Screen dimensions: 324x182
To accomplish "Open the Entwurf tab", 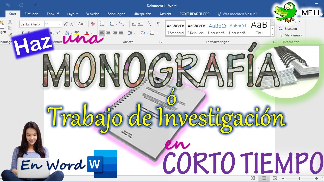I will coord(53,14).
